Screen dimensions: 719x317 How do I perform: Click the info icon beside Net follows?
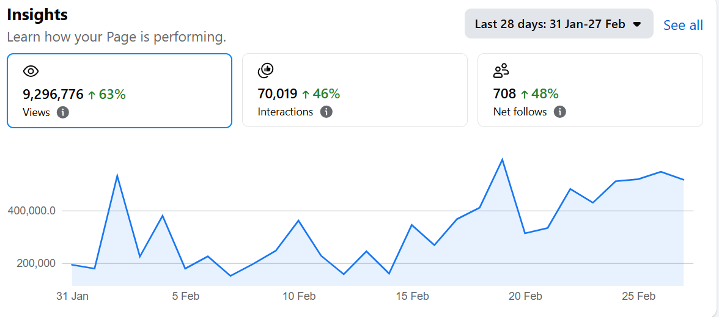point(560,112)
